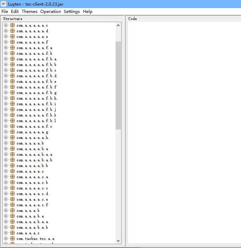Click Structure panel scroll up arrow
Screen dimensions: 241x248
[118, 26]
